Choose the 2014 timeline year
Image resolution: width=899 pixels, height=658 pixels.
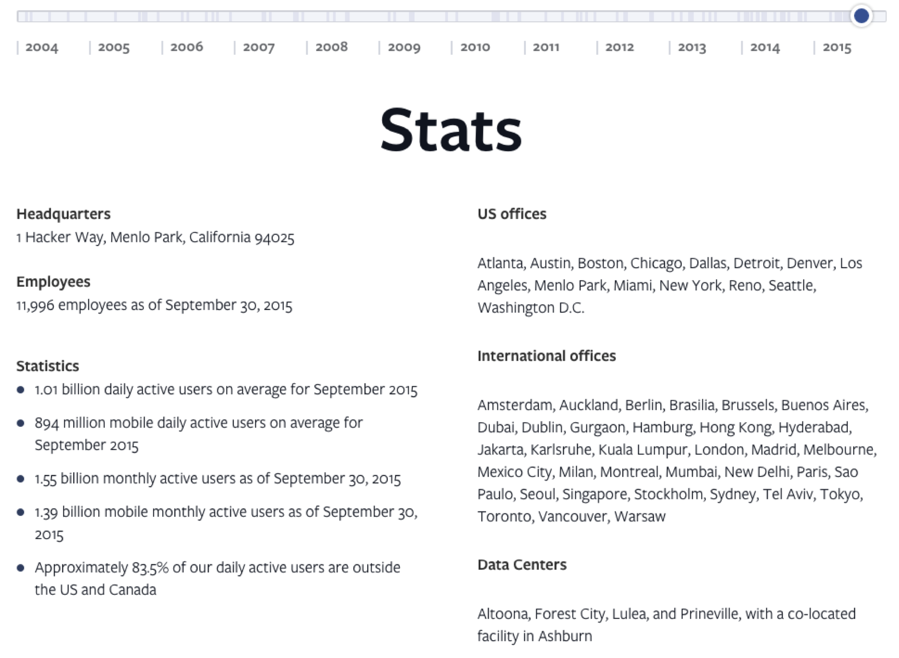(x=765, y=47)
